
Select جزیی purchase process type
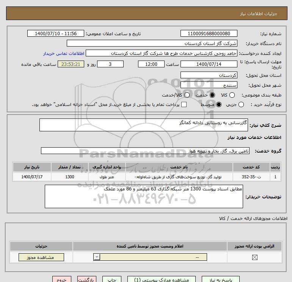point(241,104)
